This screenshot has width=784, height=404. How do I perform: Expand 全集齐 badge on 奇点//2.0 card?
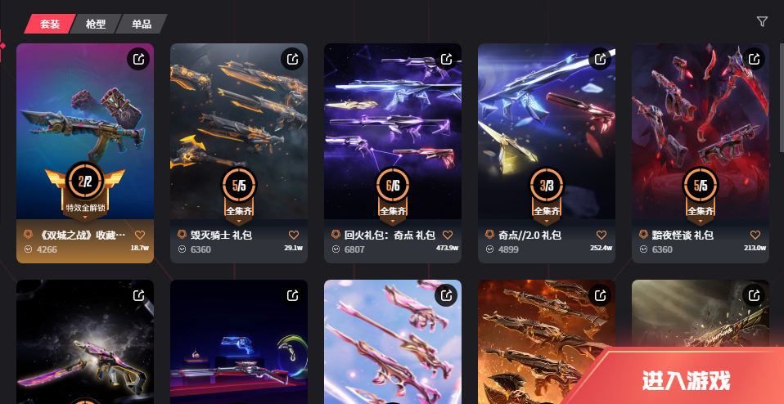[x=547, y=220]
